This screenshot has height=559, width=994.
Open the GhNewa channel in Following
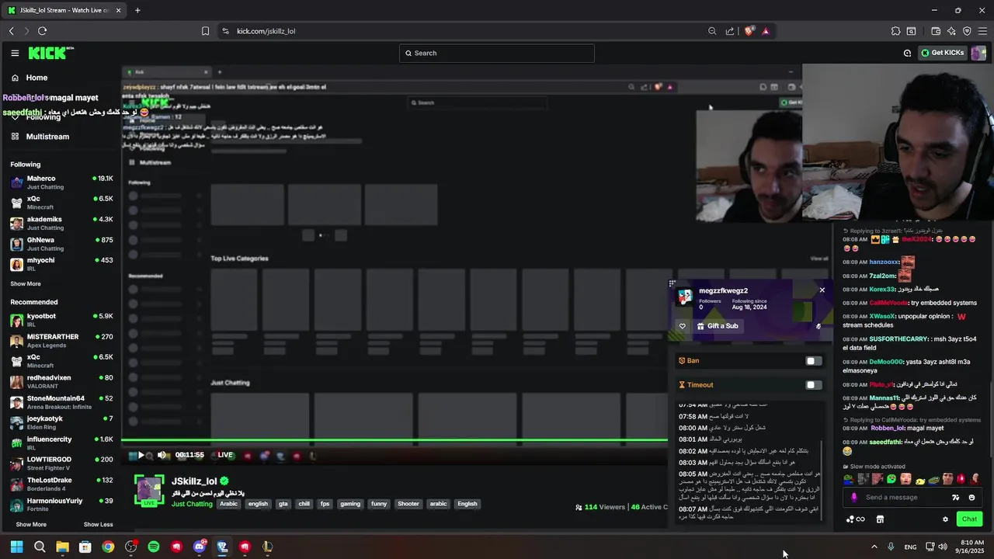tap(61, 245)
